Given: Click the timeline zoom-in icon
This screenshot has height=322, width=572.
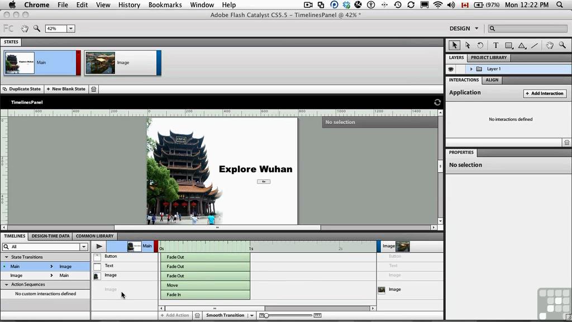Looking at the screenshot, I should 317,315.
